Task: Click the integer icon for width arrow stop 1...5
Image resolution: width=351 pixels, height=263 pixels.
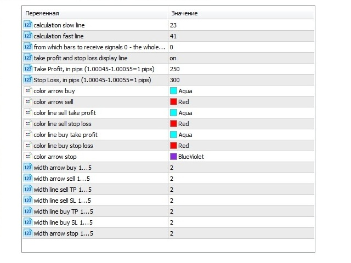Action: coord(28,233)
